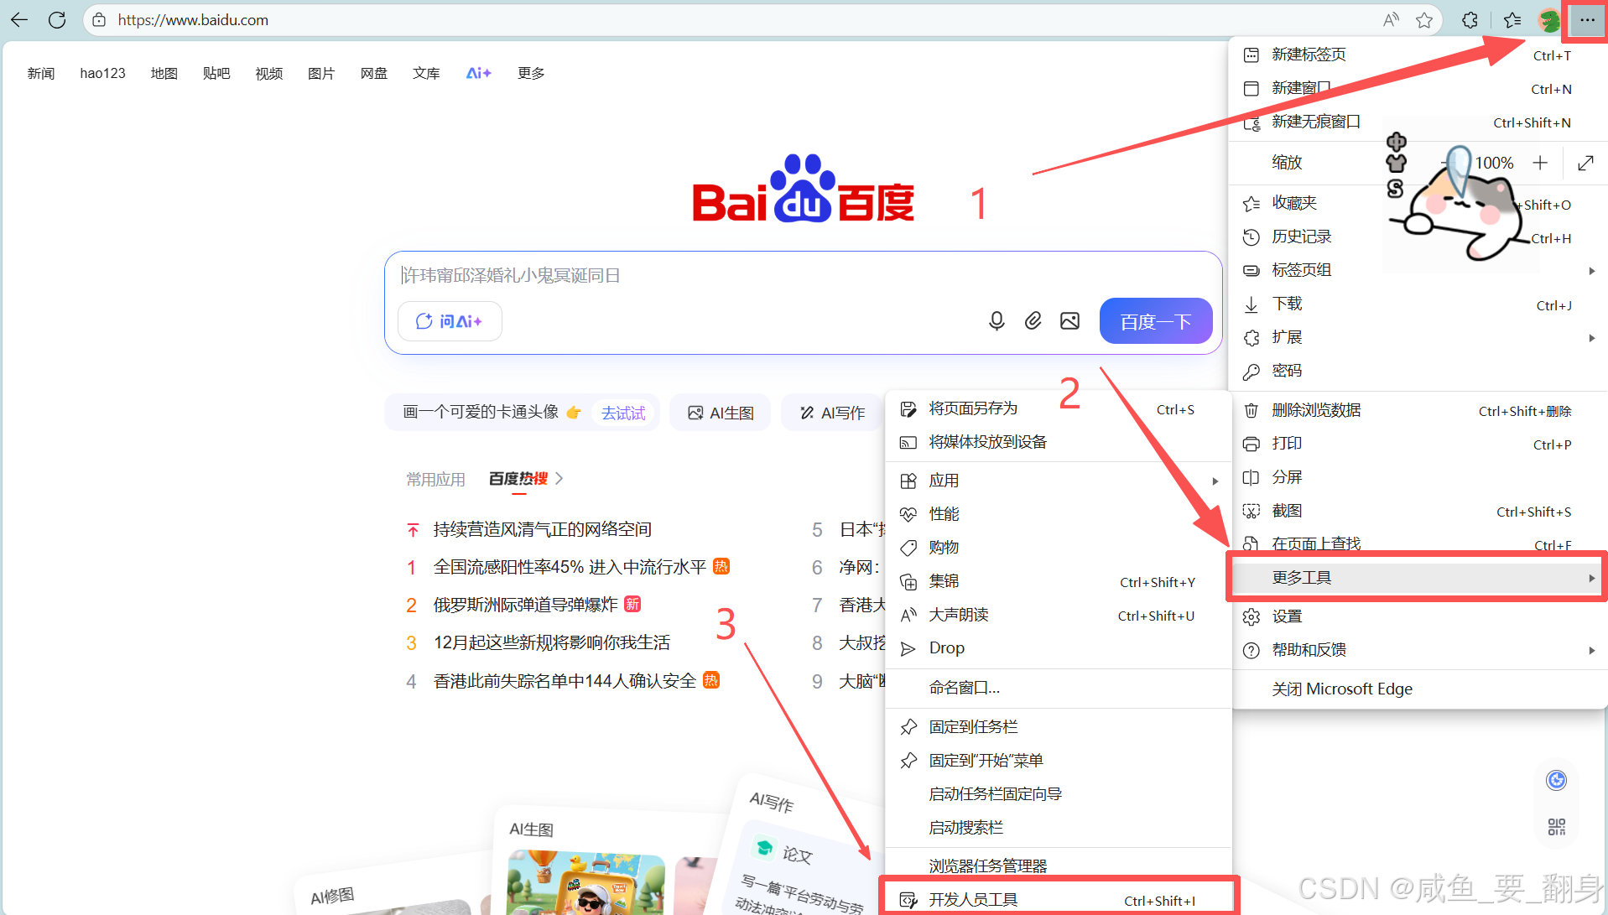Click the 百度一下 search button
Screen dimensions: 1608x915
1155,321
